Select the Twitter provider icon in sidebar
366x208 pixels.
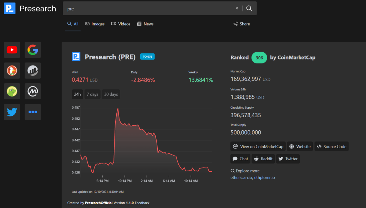pos(12,112)
